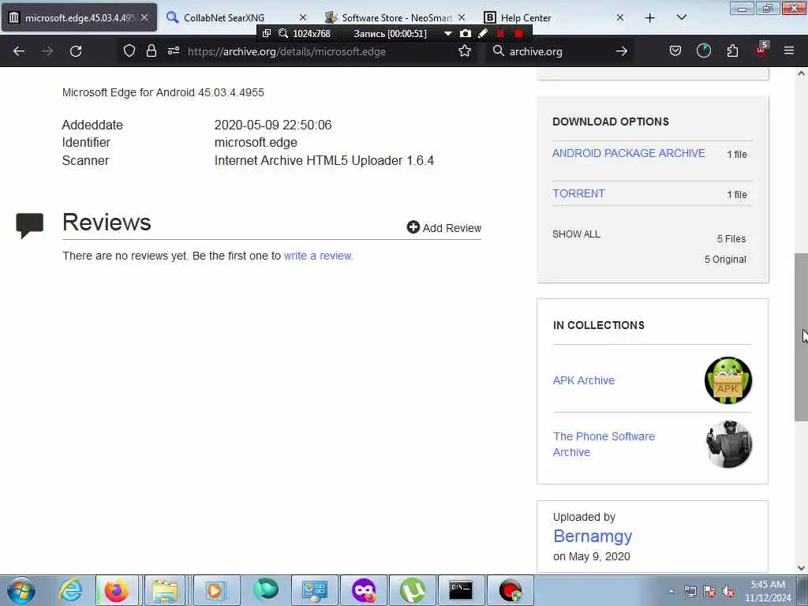This screenshot has width=808, height=606.
Task: Click the forward navigation arrow
Action: 47,51
